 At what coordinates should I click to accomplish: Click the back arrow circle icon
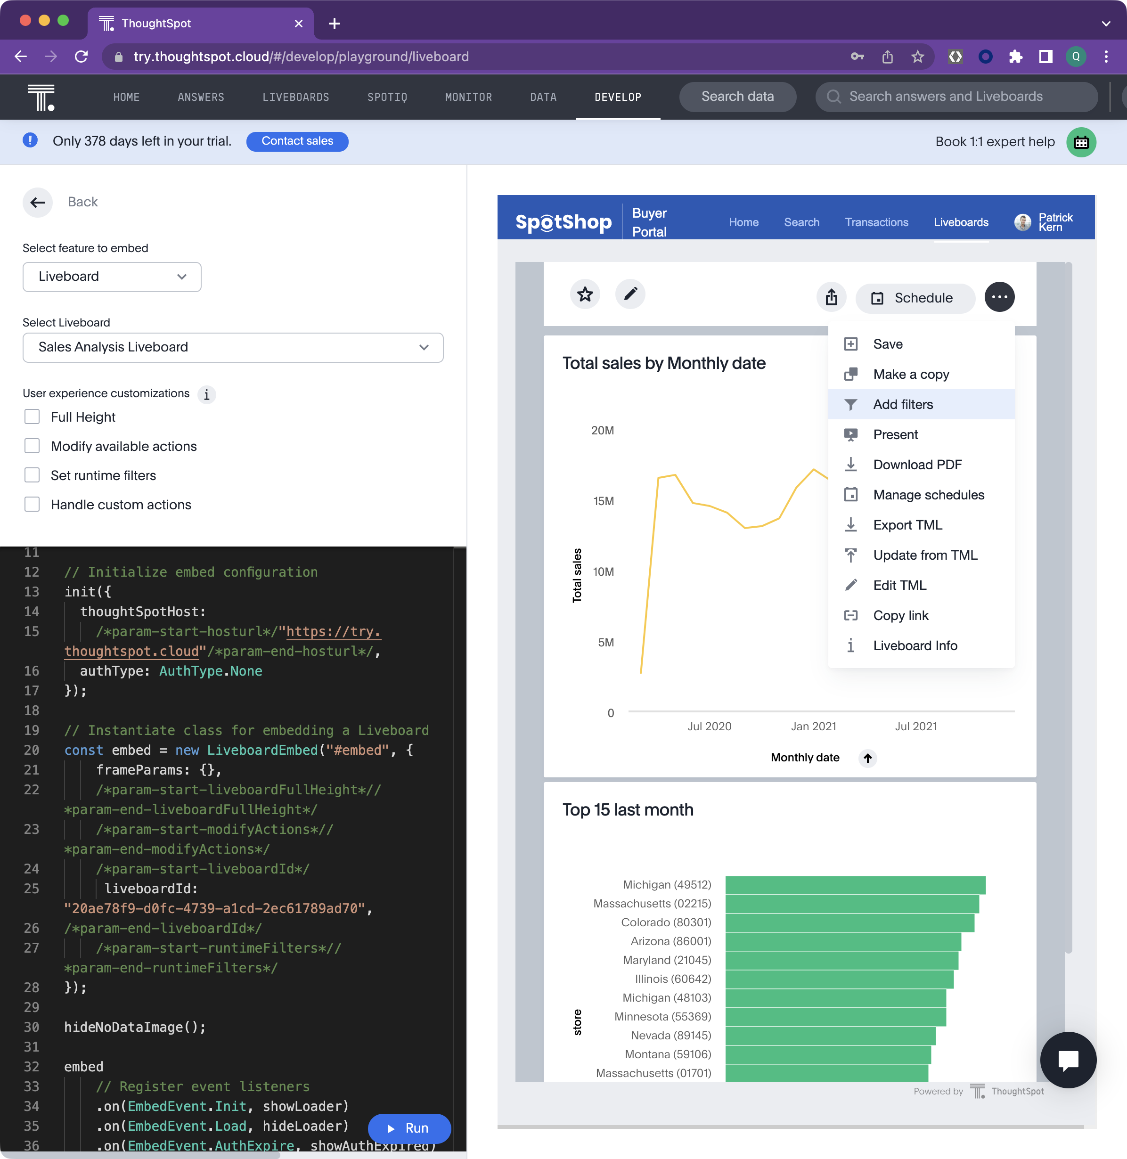point(38,203)
